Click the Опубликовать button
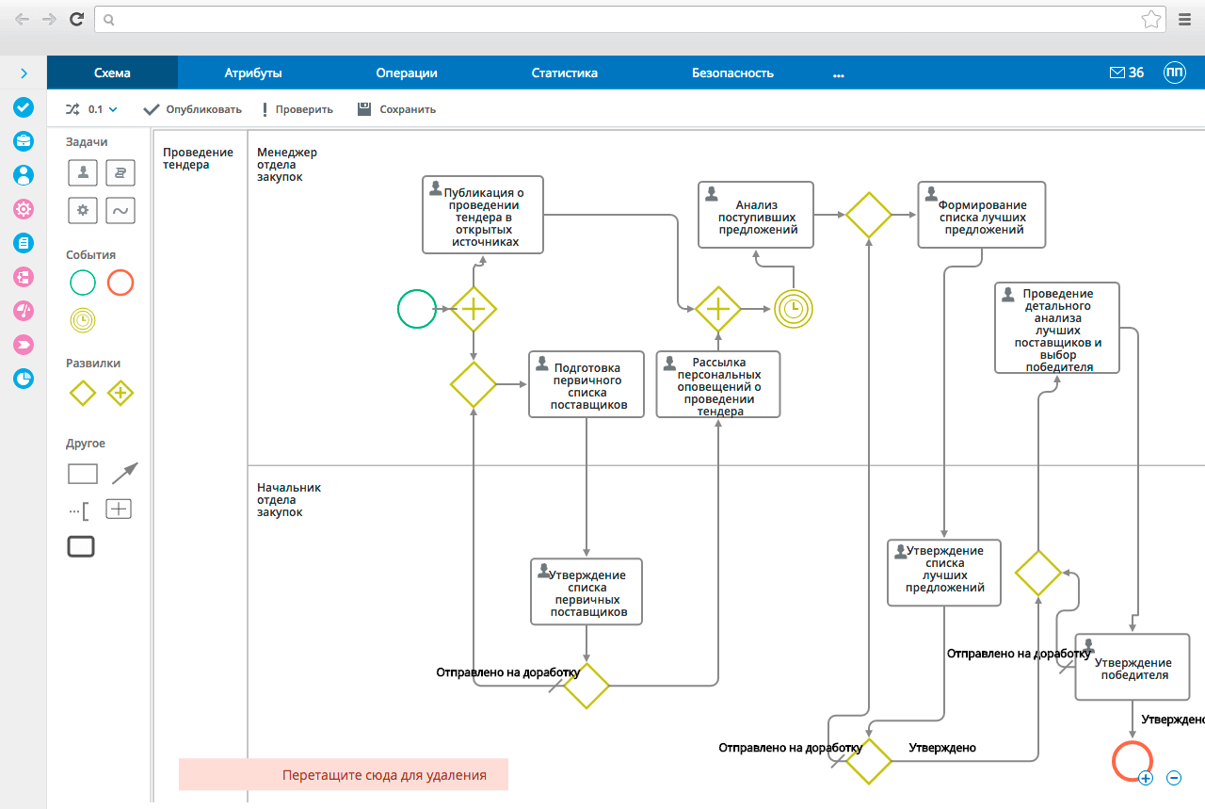Screen dimensions: 1205x809 click(x=193, y=109)
